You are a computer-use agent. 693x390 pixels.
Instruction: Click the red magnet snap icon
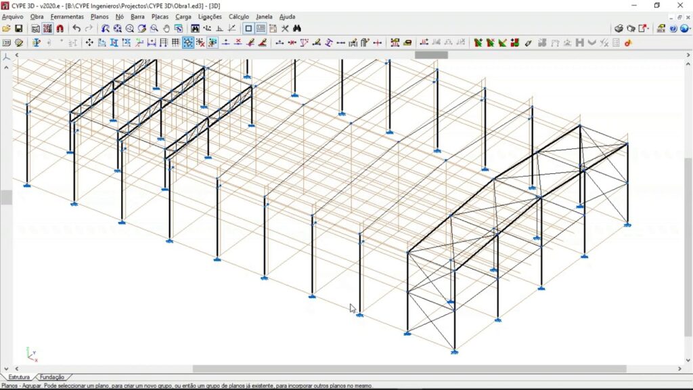(x=60, y=28)
